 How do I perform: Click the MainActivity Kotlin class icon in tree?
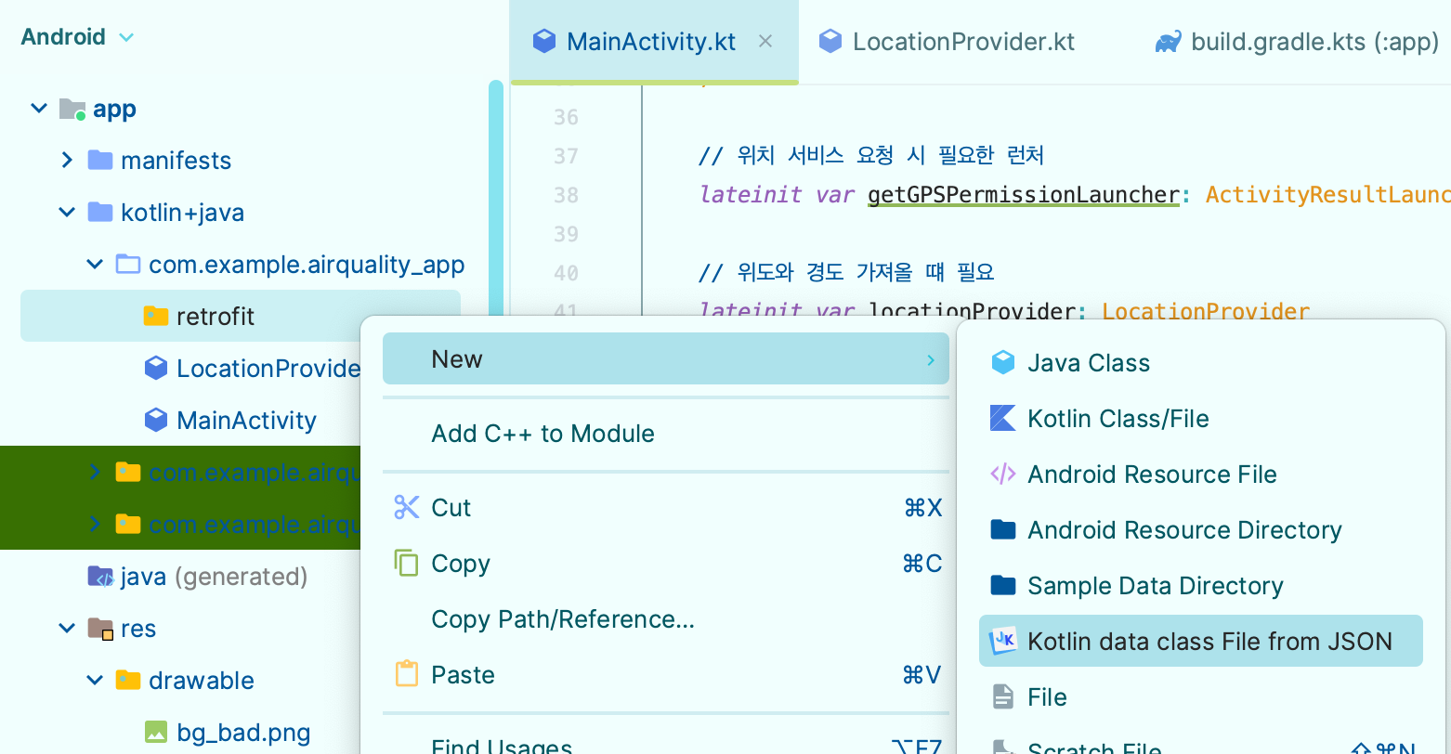point(156,421)
